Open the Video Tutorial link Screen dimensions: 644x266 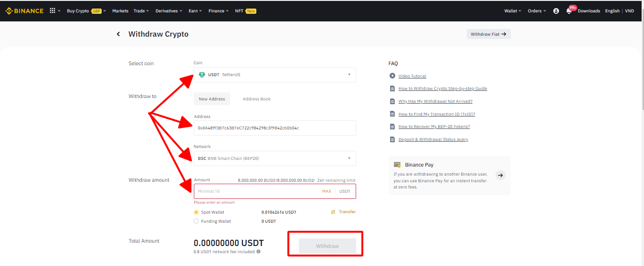point(412,76)
